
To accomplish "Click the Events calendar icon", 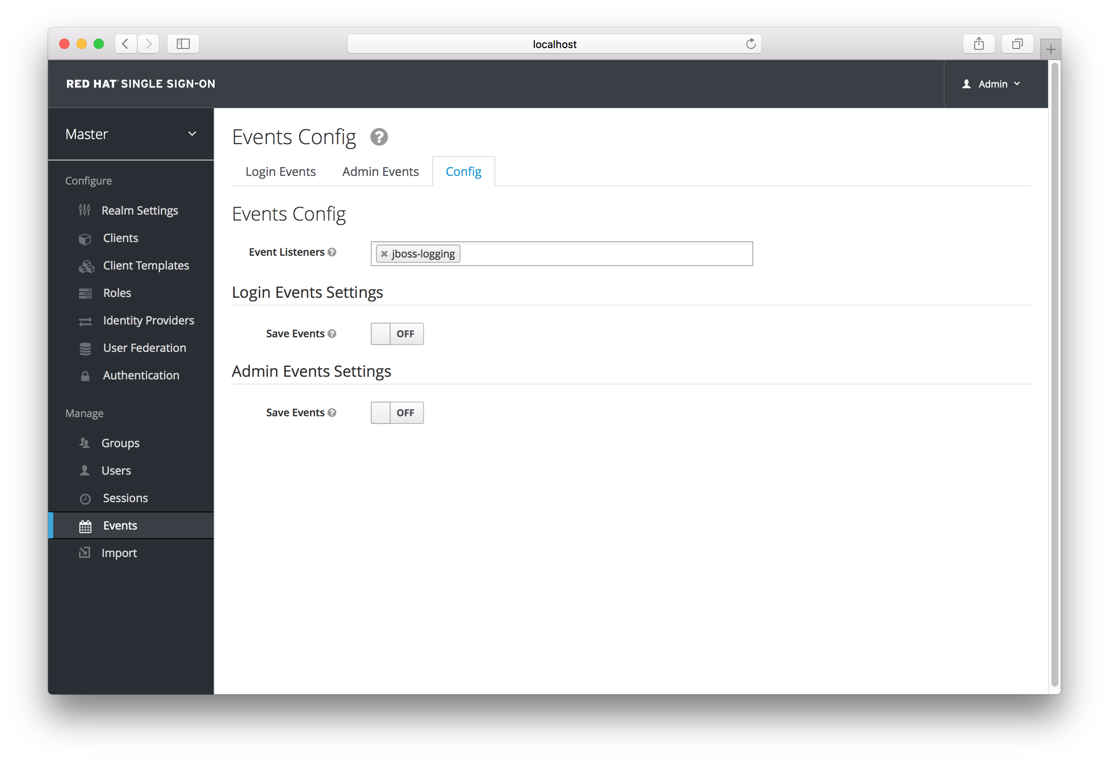I will point(86,526).
